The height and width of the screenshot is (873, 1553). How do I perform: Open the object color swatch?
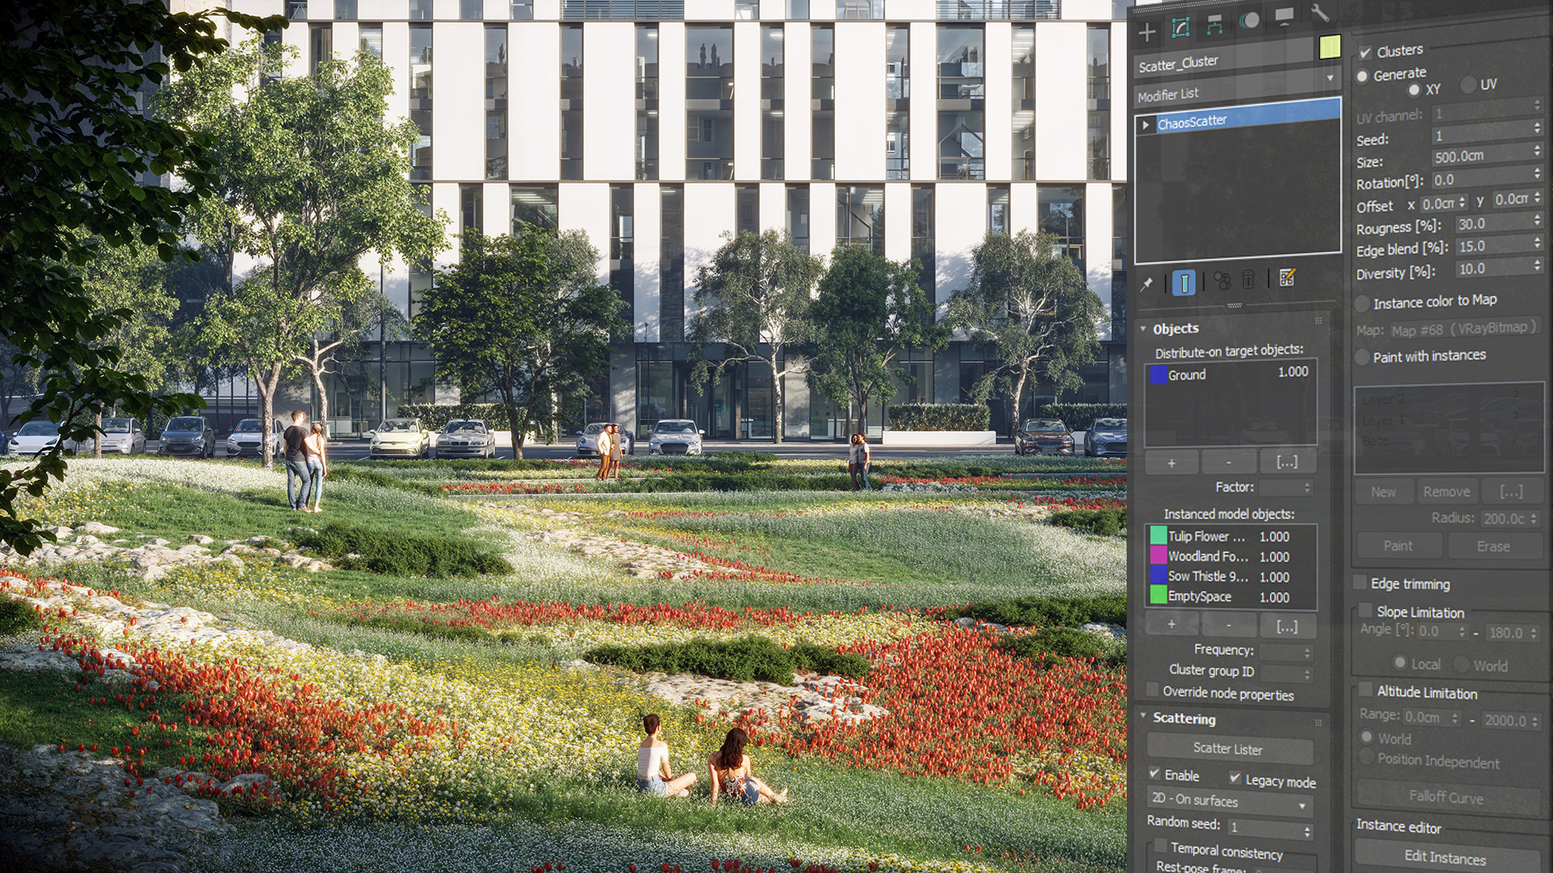coord(1330,48)
